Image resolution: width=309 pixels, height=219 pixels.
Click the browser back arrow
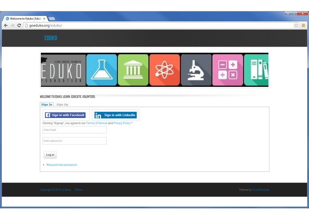[6, 25]
